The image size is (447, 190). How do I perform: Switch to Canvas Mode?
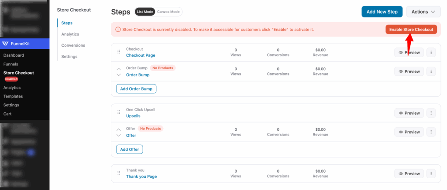pyautogui.click(x=168, y=12)
